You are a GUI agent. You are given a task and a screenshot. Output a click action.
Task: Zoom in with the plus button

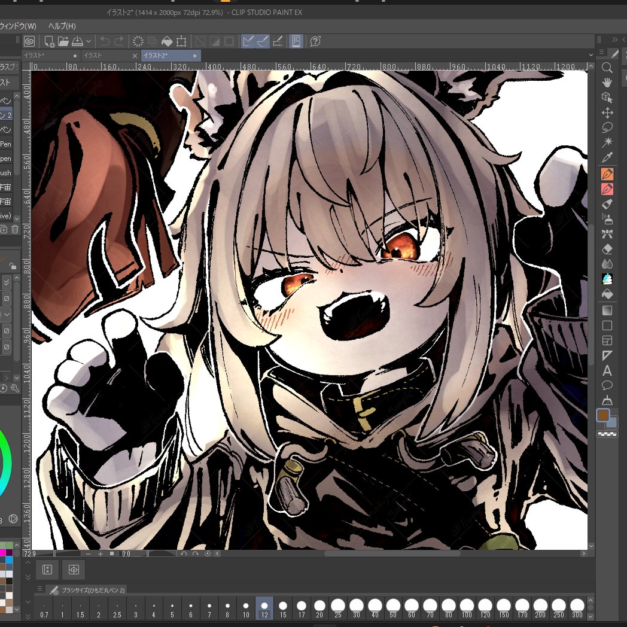pyautogui.click(x=101, y=554)
